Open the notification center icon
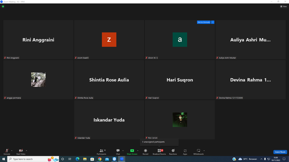 (284, 159)
